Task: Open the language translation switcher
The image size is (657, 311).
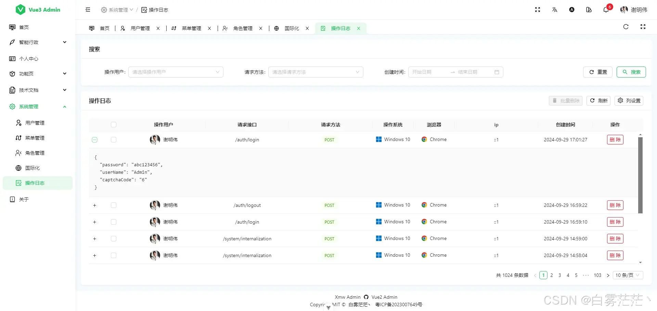Action: (x=555, y=10)
